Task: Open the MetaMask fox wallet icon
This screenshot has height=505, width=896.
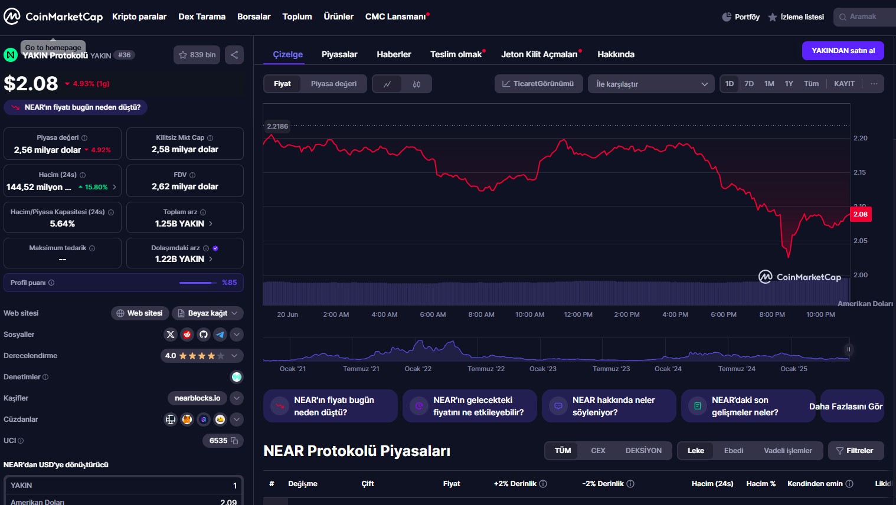Action: tap(187, 419)
